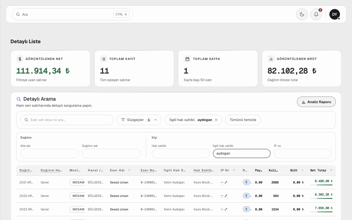Click net amount 8.302,26 ₺ in the table
Viewport: 352px width, 220px height.
coord(324,194)
